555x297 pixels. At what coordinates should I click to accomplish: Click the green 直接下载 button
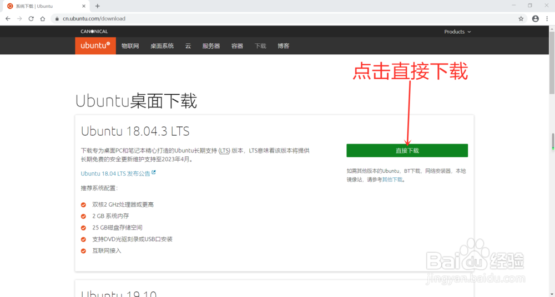(x=407, y=151)
